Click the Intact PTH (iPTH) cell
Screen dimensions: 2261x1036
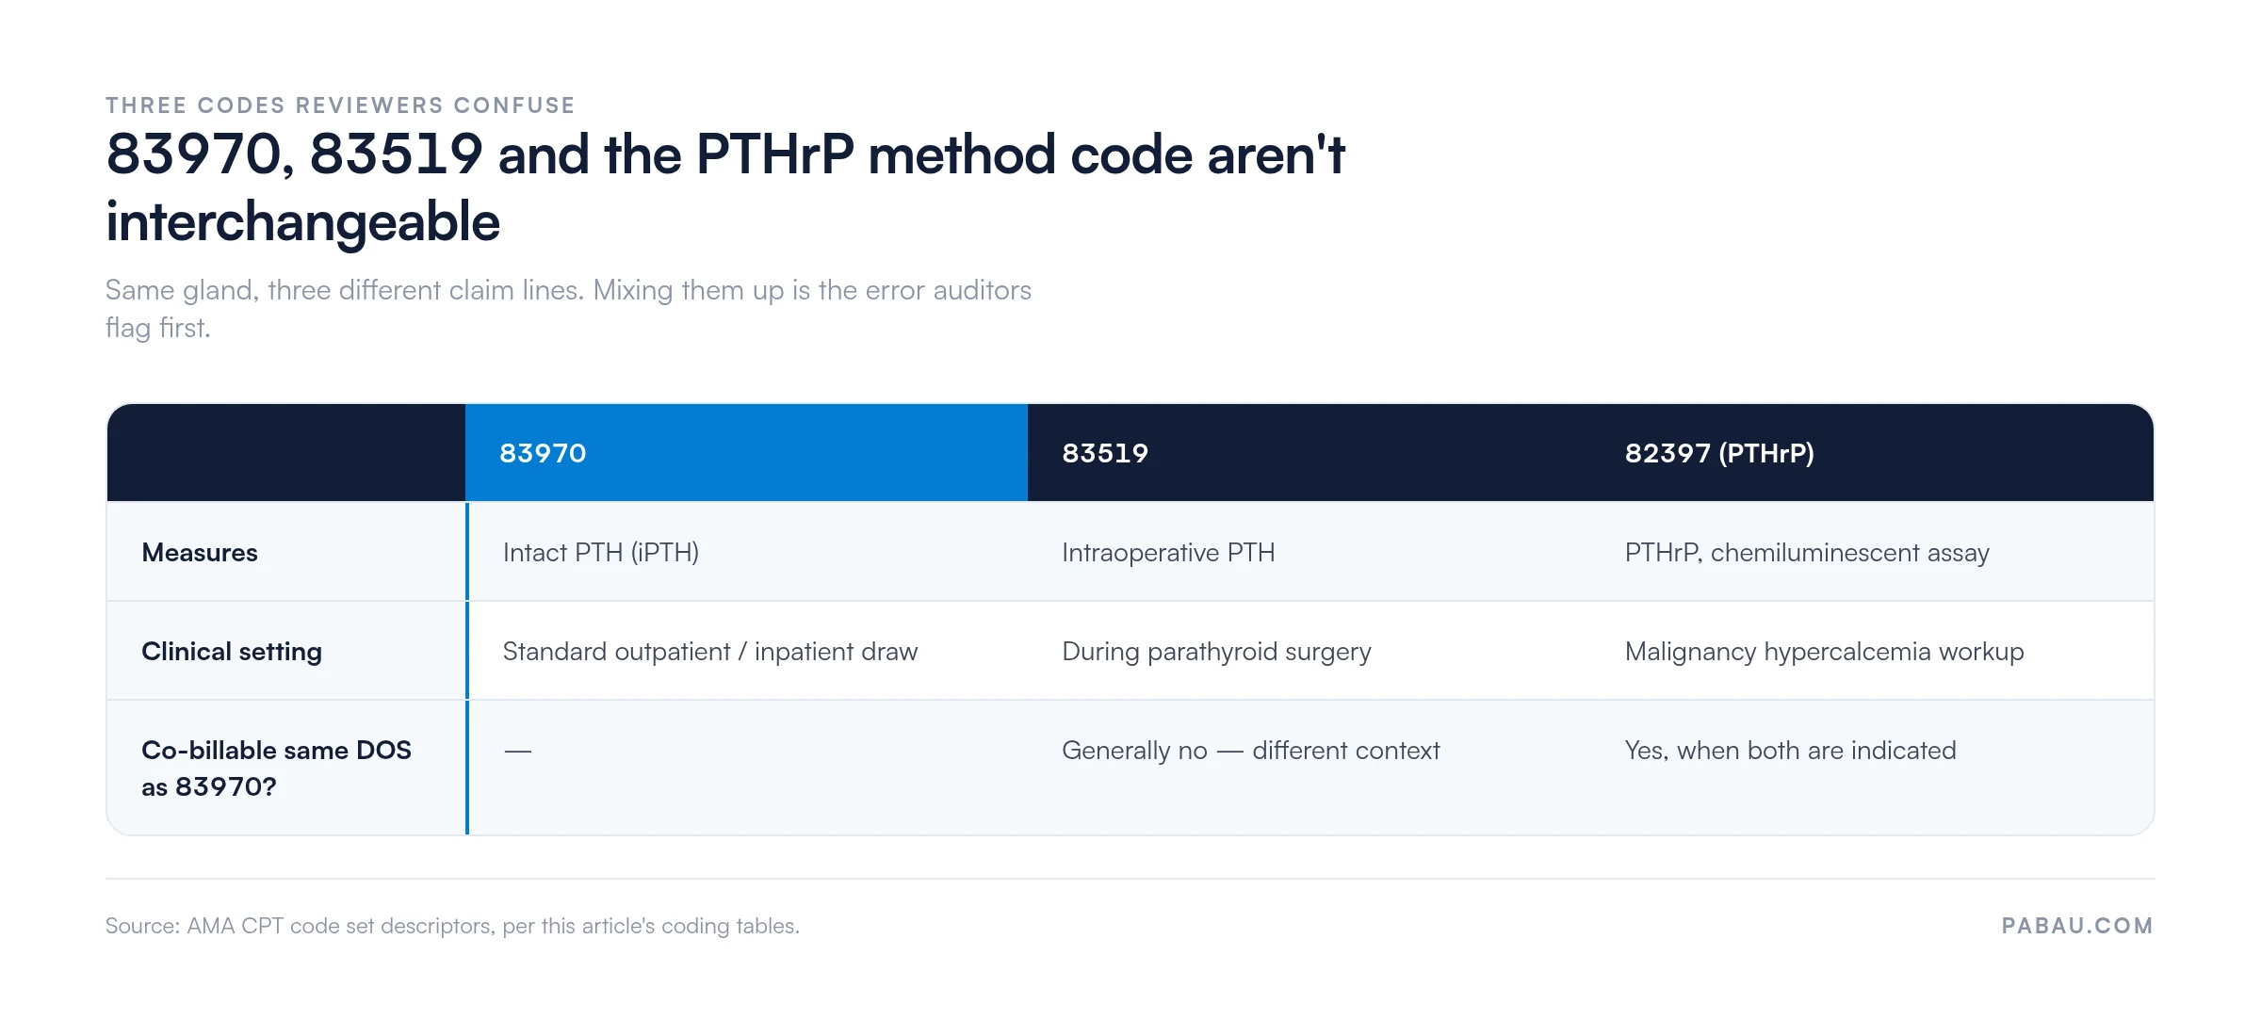[601, 553]
